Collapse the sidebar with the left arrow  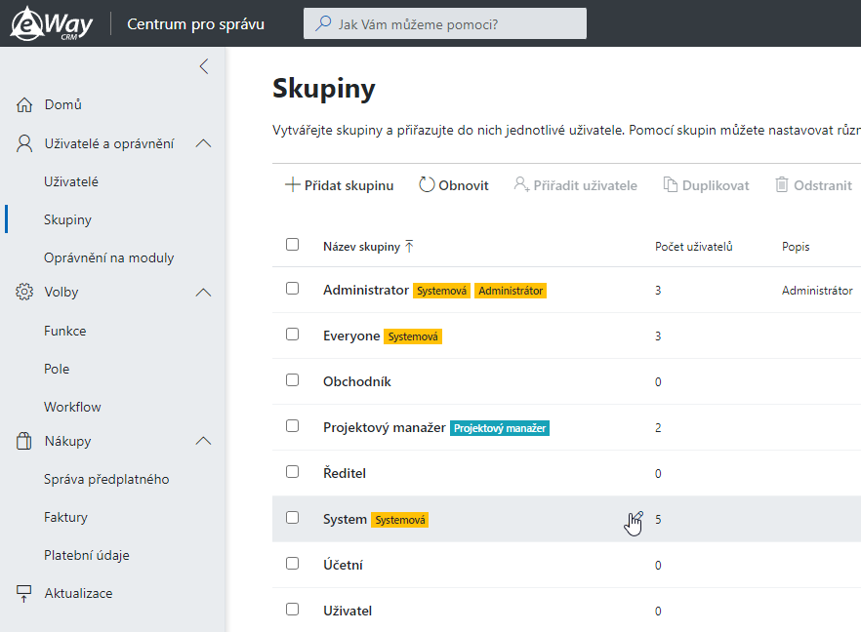coord(204,66)
